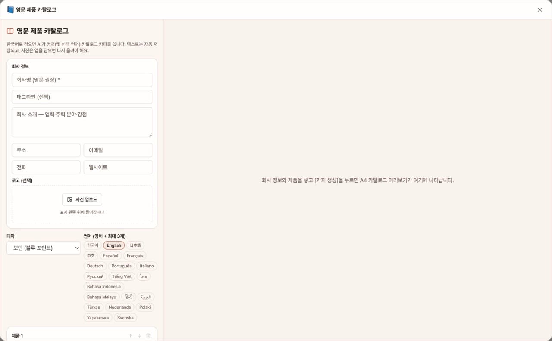
Task: Click the 회사 정보 section label
Action: pyautogui.click(x=20, y=66)
